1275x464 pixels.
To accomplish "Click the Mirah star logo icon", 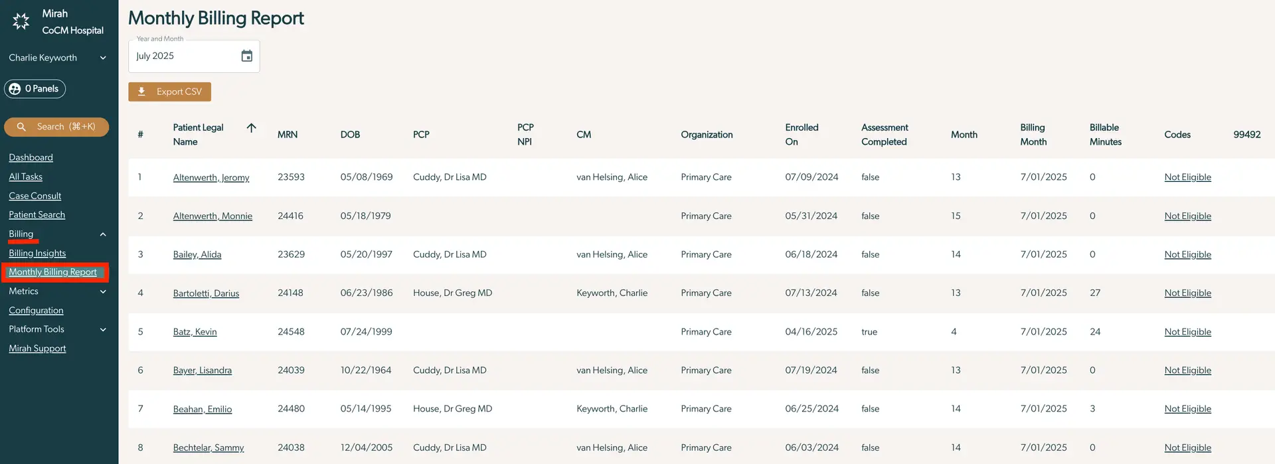I will (21, 21).
